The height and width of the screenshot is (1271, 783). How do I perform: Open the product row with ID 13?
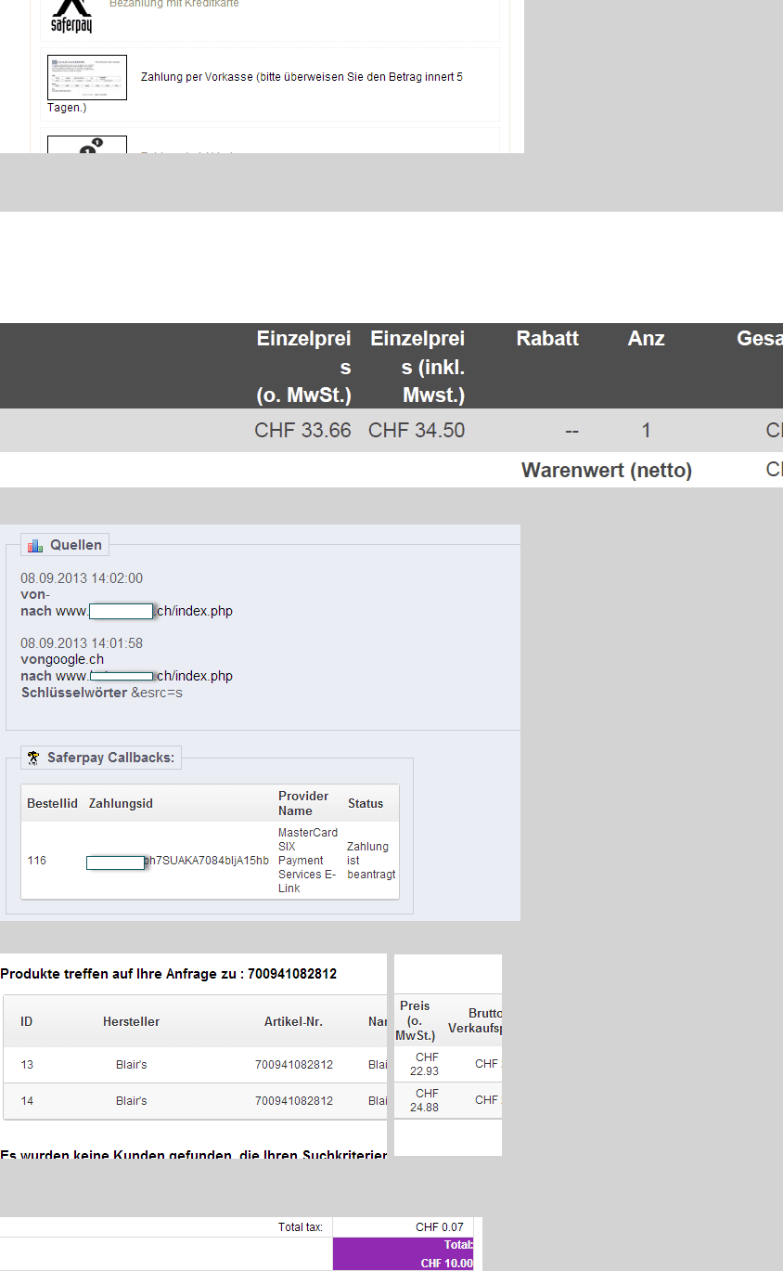point(195,1065)
